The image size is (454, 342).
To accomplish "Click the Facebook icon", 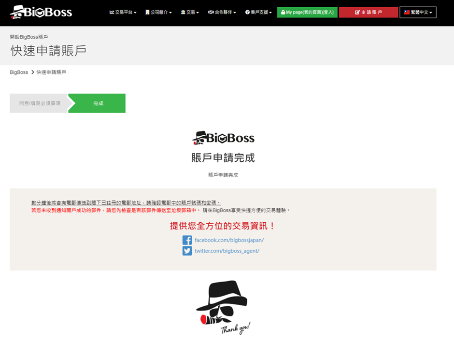I will point(187,240).
